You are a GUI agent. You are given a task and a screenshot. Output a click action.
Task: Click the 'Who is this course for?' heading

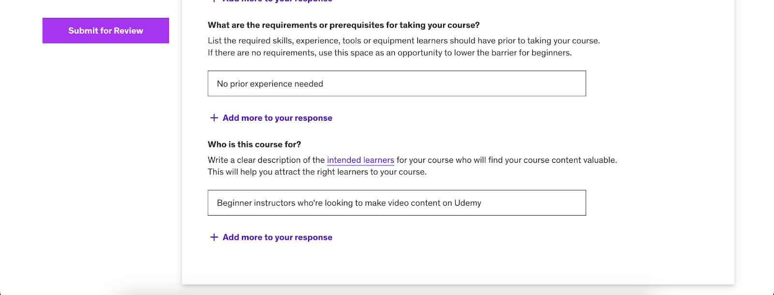[x=254, y=144]
